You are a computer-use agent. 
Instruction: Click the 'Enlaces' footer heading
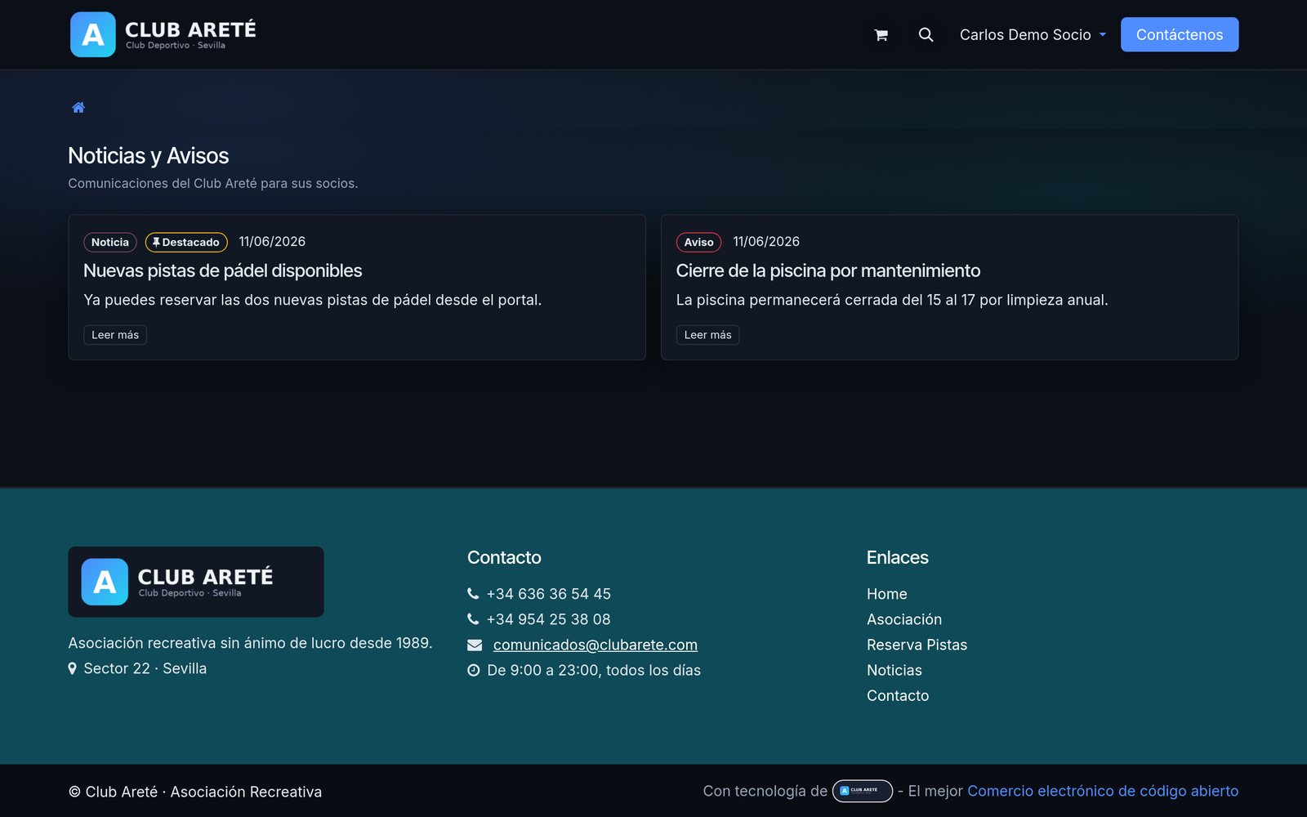click(x=898, y=557)
